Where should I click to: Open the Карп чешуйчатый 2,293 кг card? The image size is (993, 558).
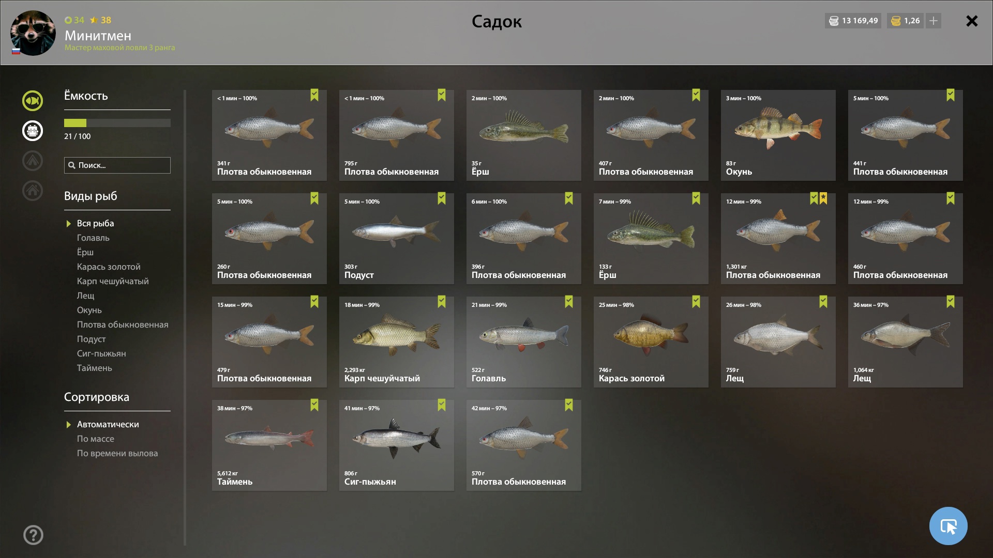point(397,342)
